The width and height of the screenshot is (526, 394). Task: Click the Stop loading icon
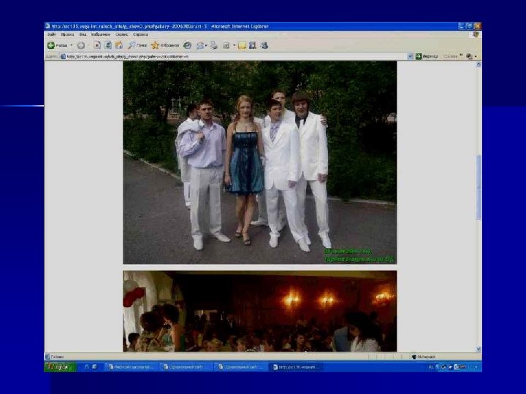[x=97, y=45]
